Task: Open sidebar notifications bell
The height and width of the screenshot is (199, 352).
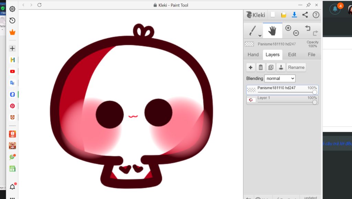Action: [12, 187]
